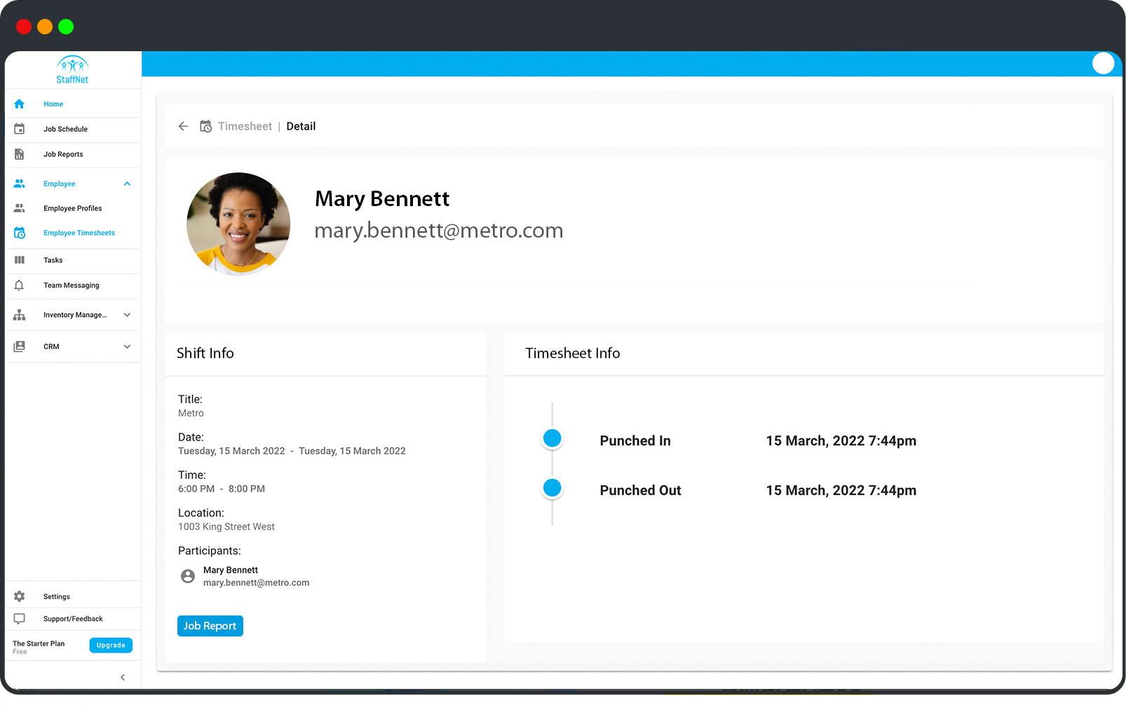
Task: Click the StaffNet logo
Action: click(72, 70)
